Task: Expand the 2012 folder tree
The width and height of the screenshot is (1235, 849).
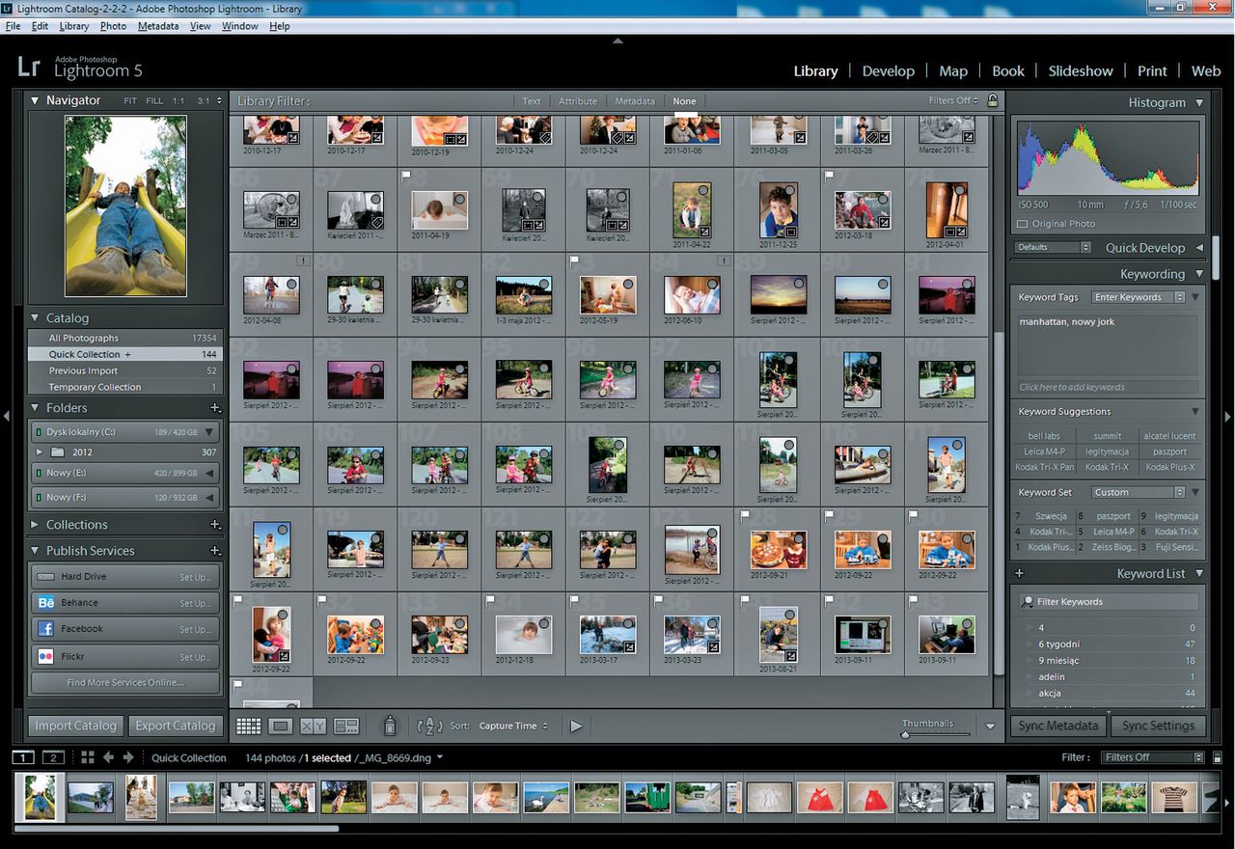Action: click(40, 452)
